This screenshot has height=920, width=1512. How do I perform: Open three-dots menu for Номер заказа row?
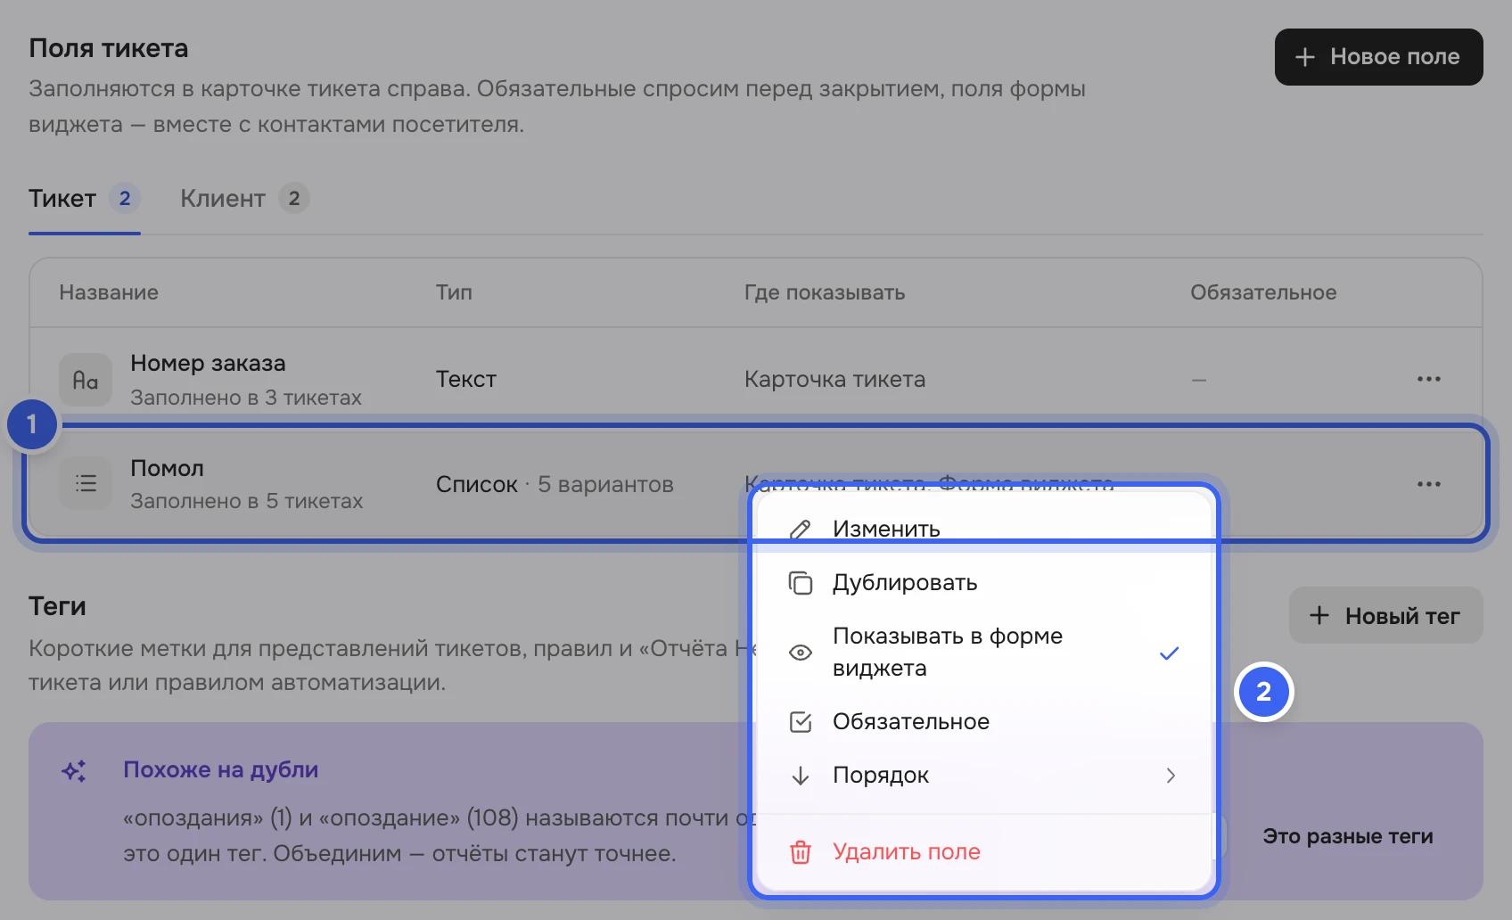(x=1428, y=379)
